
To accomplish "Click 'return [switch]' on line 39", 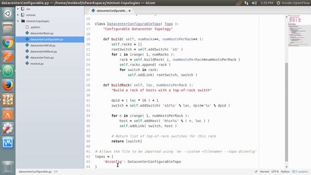I will 126,141.
